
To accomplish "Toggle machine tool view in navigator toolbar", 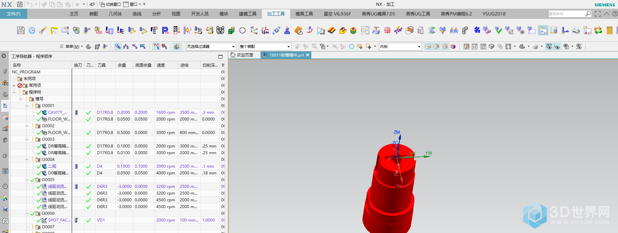I will click(126, 46).
